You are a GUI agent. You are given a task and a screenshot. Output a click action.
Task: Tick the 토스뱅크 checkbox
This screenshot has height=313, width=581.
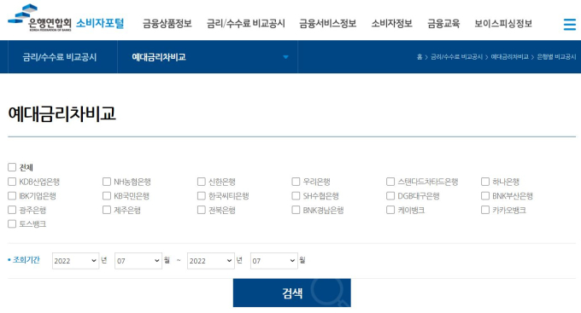click(x=12, y=223)
